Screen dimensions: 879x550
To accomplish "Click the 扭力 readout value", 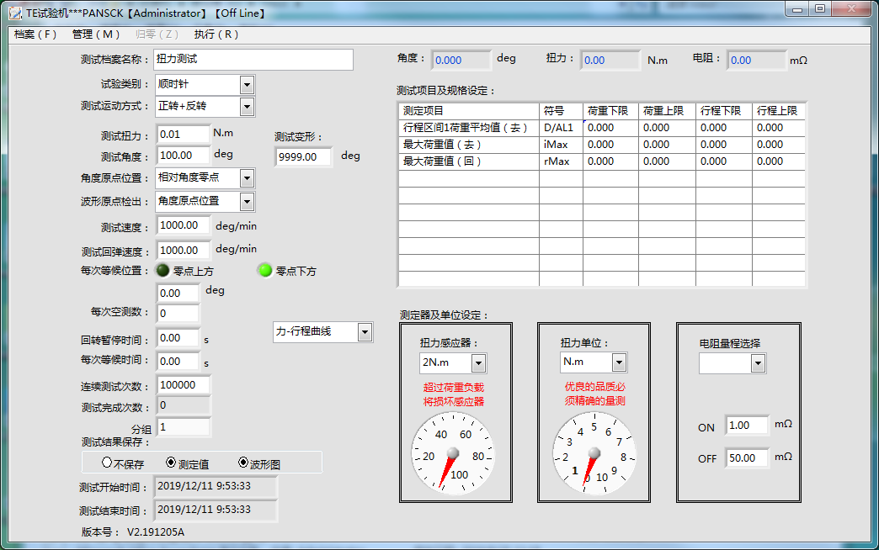I will click(x=610, y=61).
